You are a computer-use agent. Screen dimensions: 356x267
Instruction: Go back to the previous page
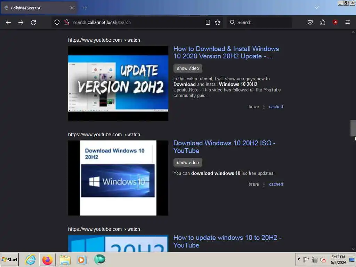pyautogui.click(x=8, y=23)
